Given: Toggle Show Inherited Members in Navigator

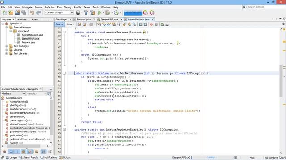Looking at the screenshot, I should [x=5, y=152].
